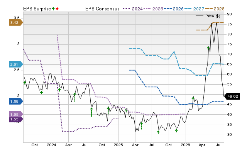Click the EPS Surprise heading text
Viewport: 247px width, 147px height.
37,9
